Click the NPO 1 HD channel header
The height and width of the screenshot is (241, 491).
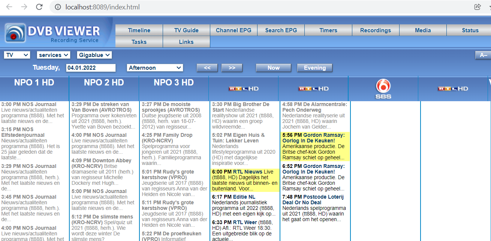click(34, 82)
